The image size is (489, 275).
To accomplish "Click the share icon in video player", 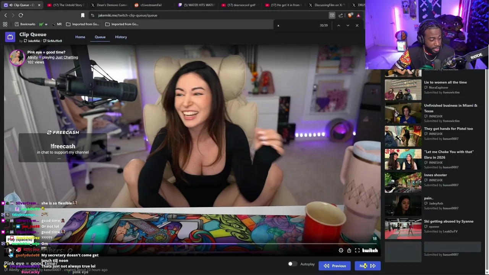I will 349,250.
